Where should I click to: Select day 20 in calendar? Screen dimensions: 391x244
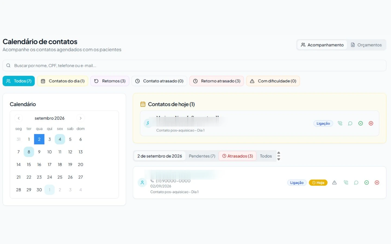[x=80, y=165]
